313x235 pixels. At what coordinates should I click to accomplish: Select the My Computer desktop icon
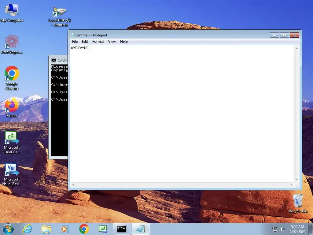click(12, 12)
